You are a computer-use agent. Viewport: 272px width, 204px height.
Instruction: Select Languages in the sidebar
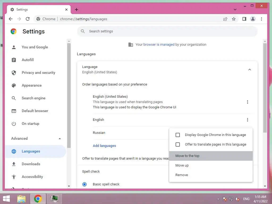(36, 151)
